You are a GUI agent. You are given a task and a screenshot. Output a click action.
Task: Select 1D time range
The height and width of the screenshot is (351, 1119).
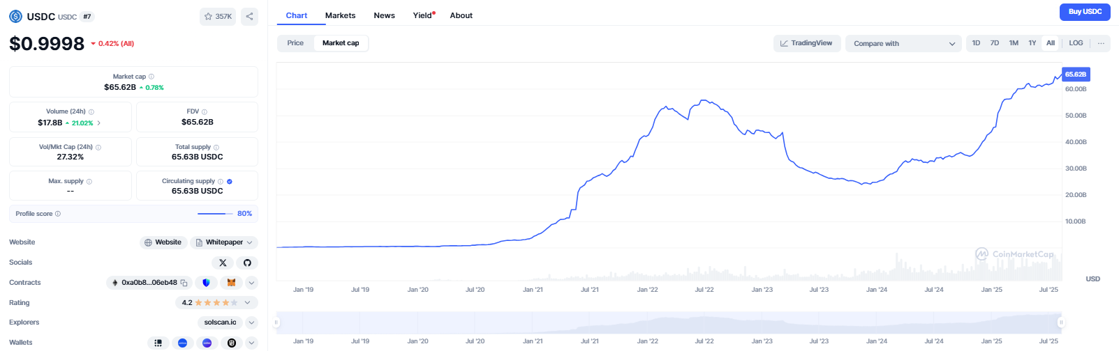point(976,43)
